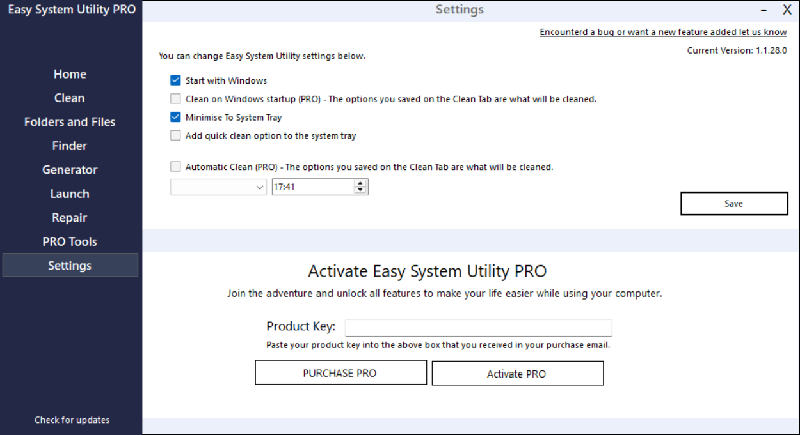Toggle Minimise To System Tray
800x435 pixels.
click(x=175, y=118)
